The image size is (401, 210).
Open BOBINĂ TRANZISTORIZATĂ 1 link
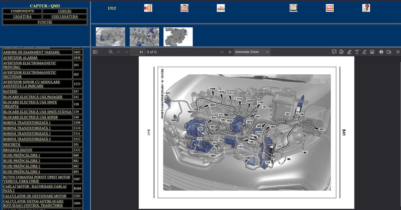(x=27, y=123)
